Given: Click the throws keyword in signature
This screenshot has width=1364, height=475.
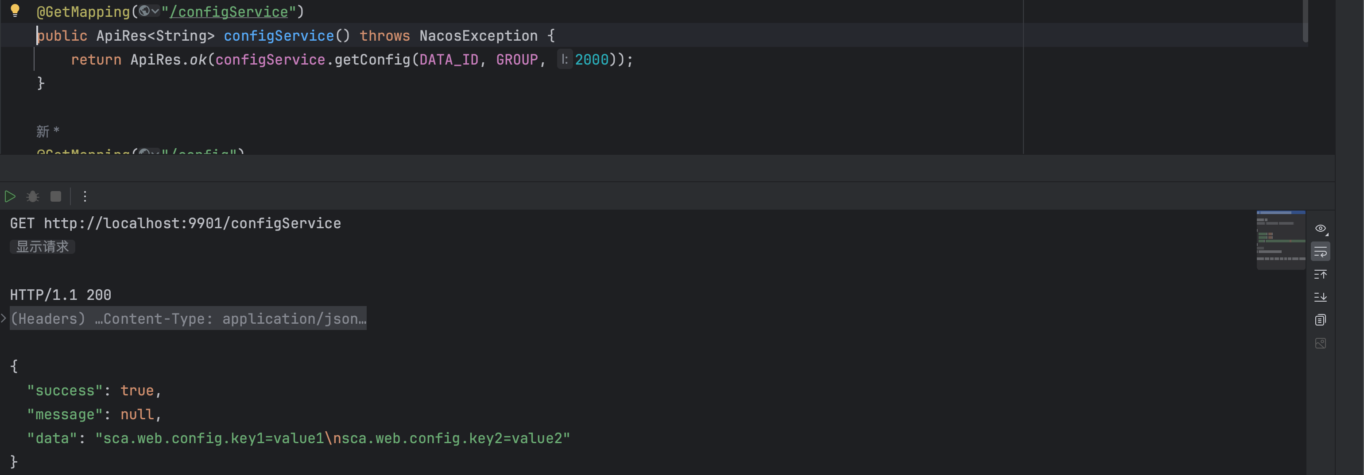Looking at the screenshot, I should [385, 35].
